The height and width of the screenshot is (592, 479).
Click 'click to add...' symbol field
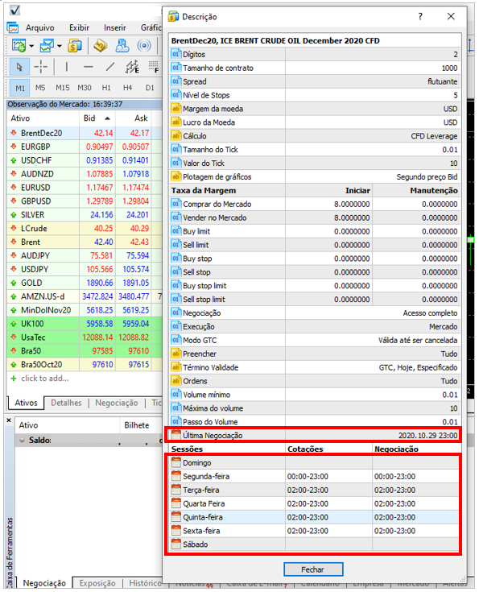pyautogui.click(x=44, y=379)
